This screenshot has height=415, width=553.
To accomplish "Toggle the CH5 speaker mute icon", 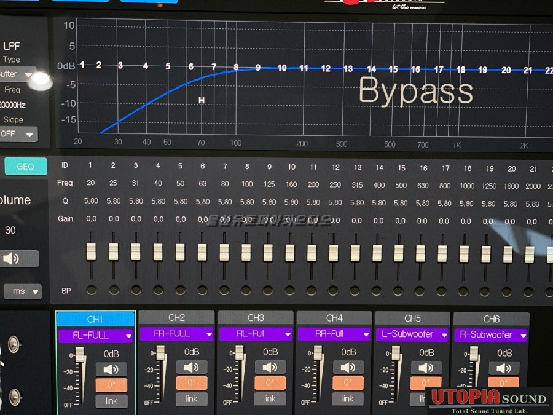I will [x=426, y=367].
